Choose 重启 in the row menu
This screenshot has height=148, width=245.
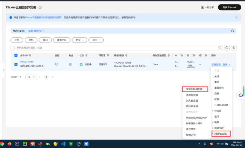click(x=217, y=82)
